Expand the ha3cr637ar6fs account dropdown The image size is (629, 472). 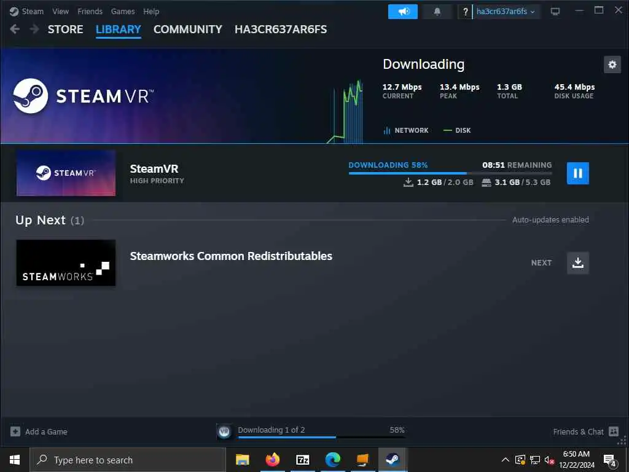(506, 12)
